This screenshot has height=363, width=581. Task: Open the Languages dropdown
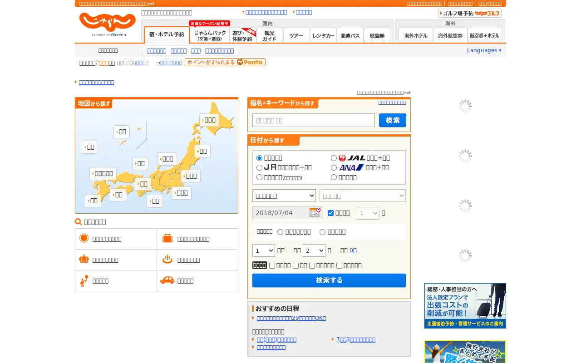click(x=484, y=50)
